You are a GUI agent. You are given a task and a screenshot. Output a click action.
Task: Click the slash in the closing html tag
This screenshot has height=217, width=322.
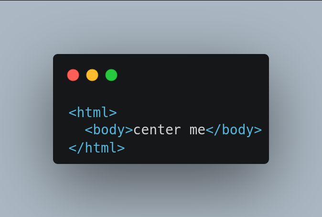[81, 148]
